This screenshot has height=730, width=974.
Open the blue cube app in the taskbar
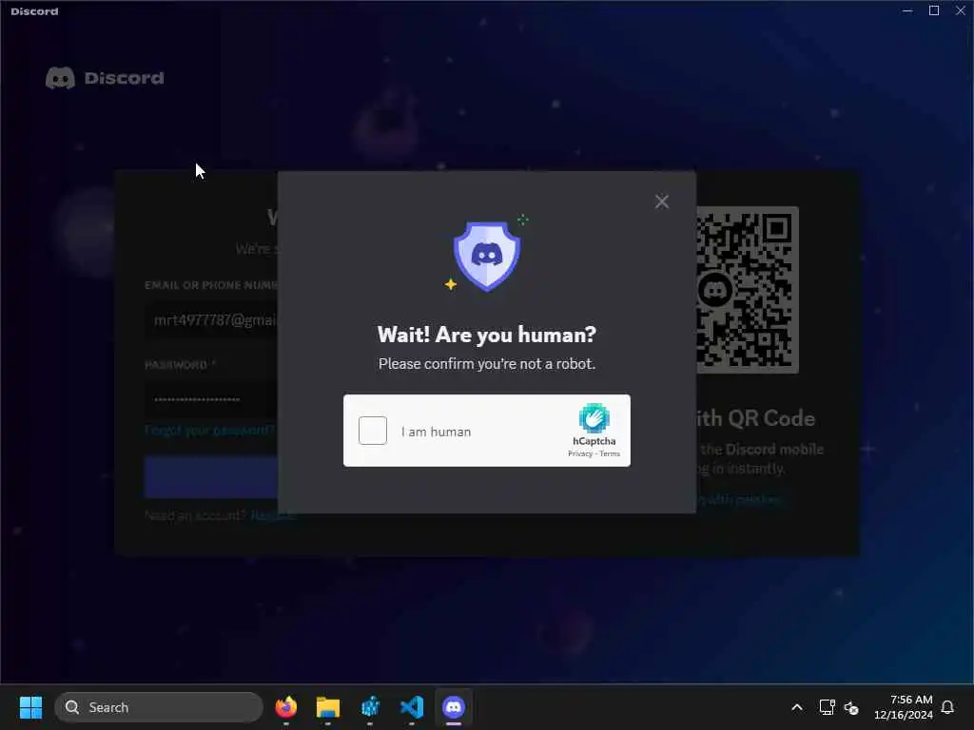pyautogui.click(x=370, y=707)
